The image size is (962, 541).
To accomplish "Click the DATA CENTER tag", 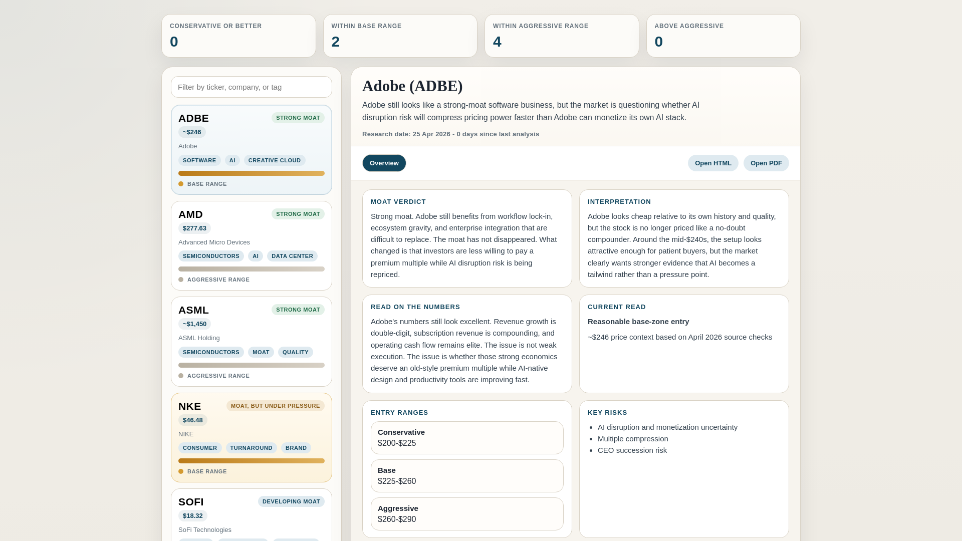I will click(292, 256).
